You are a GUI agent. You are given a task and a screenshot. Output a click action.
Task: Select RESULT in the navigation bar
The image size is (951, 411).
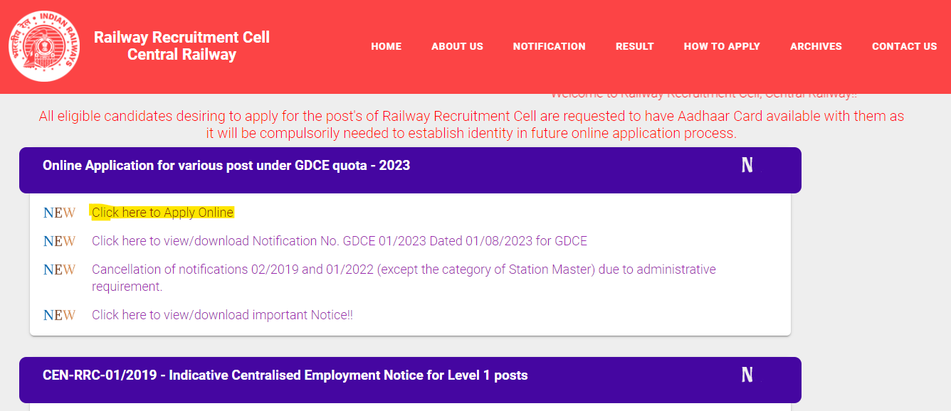[x=634, y=46]
